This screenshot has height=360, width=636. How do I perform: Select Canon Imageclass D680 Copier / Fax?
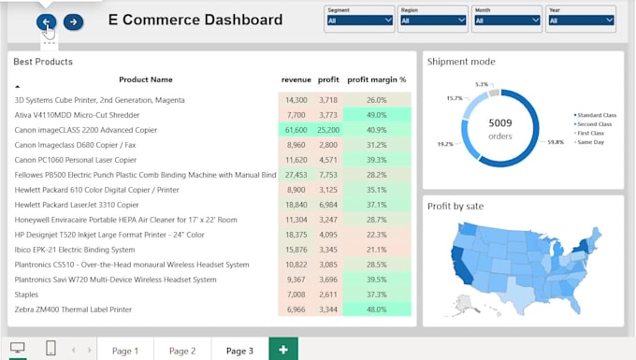click(213, 145)
